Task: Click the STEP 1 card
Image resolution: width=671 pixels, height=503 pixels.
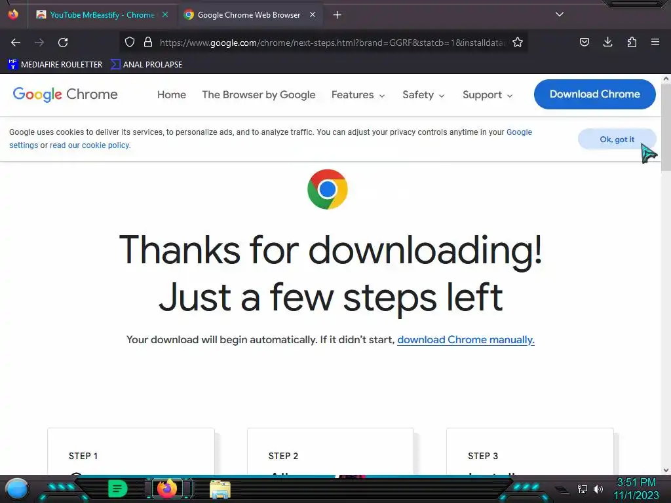Action: pos(131,451)
